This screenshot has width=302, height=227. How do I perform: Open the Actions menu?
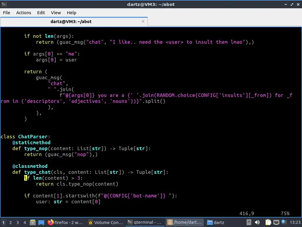(24, 12)
